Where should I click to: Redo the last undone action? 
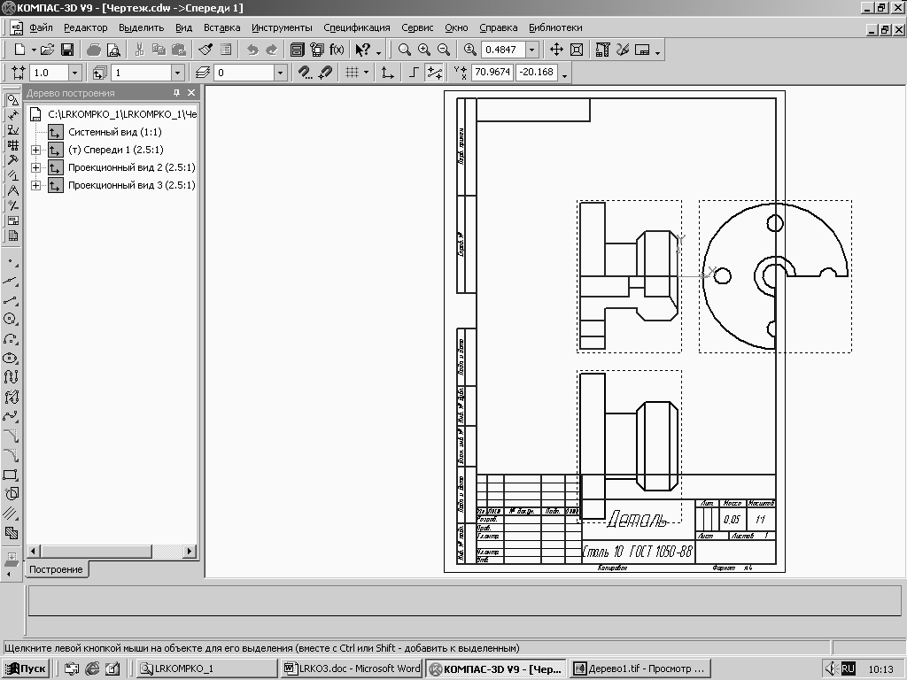[x=271, y=50]
